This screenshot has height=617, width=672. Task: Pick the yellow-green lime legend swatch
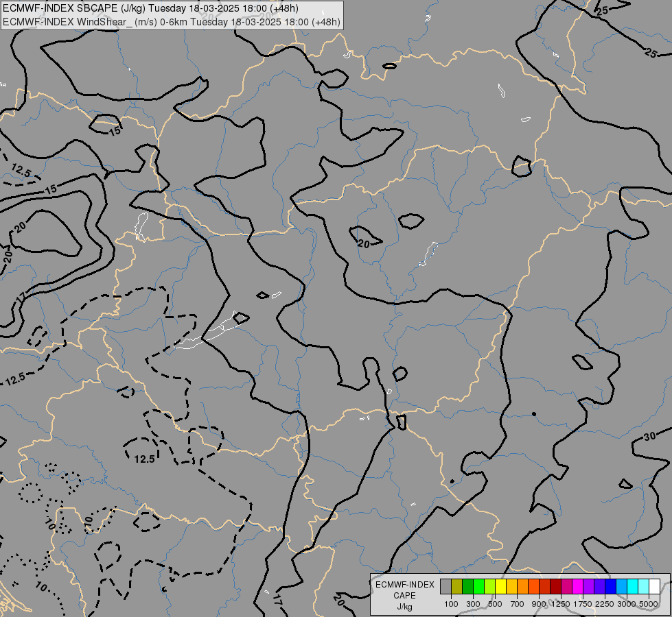[490, 586]
